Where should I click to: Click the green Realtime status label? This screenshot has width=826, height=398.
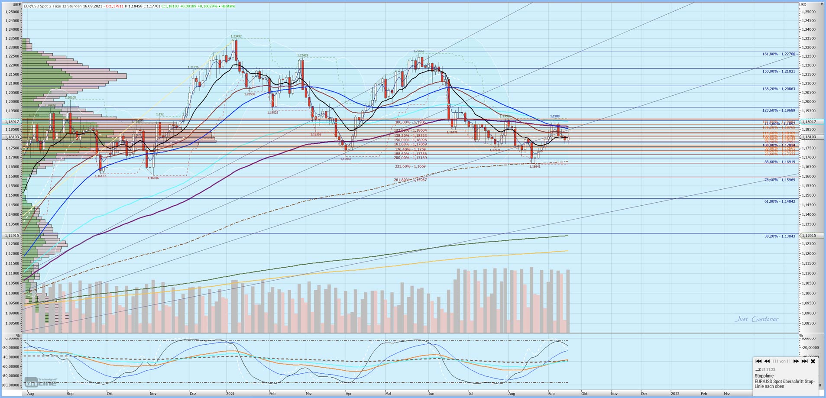click(227, 6)
